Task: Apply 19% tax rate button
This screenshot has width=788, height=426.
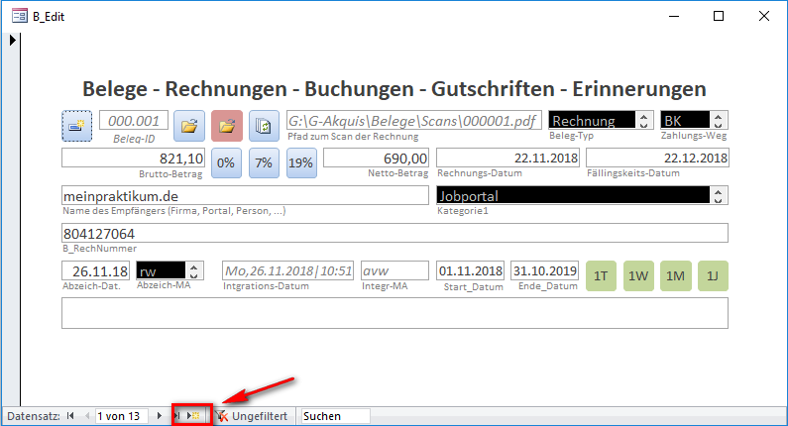Action: pyautogui.click(x=301, y=162)
